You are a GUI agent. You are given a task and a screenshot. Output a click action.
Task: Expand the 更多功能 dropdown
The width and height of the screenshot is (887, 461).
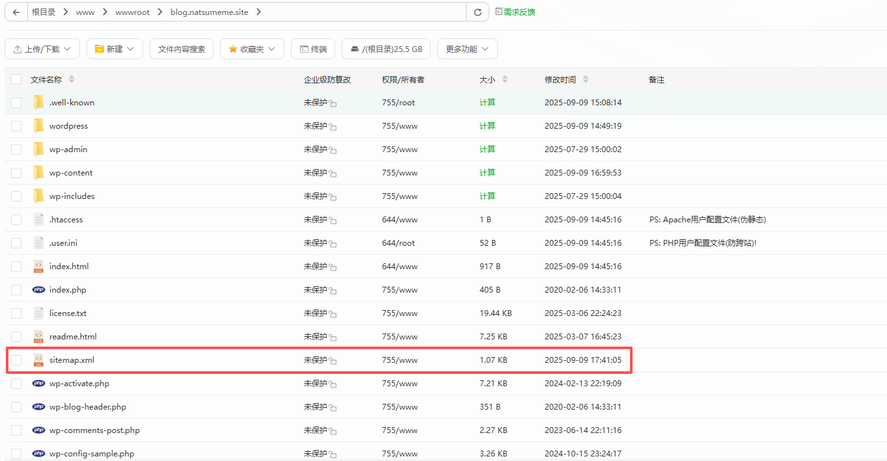467,49
